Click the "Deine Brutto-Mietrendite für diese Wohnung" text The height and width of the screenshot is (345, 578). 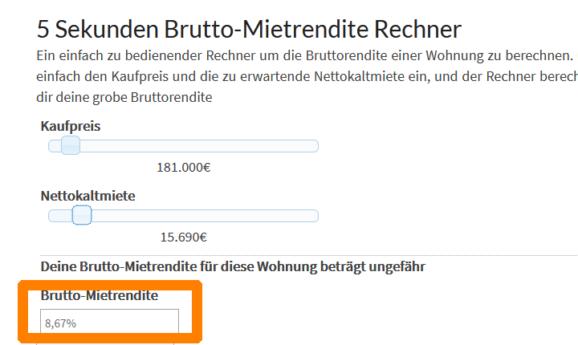[x=233, y=266]
